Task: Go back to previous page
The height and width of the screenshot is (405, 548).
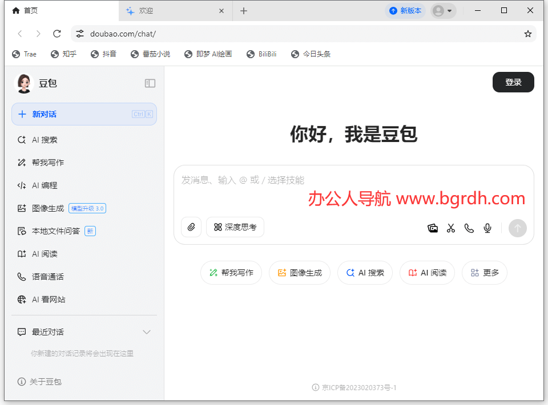Action: (x=20, y=34)
